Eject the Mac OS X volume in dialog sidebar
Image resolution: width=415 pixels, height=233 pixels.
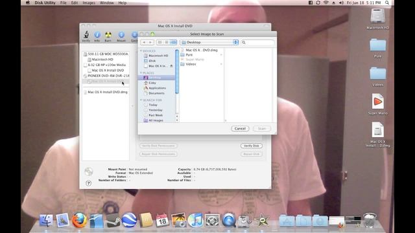(171, 66)
